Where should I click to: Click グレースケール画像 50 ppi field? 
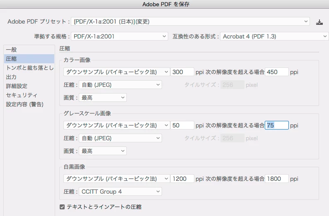point(182,125)
